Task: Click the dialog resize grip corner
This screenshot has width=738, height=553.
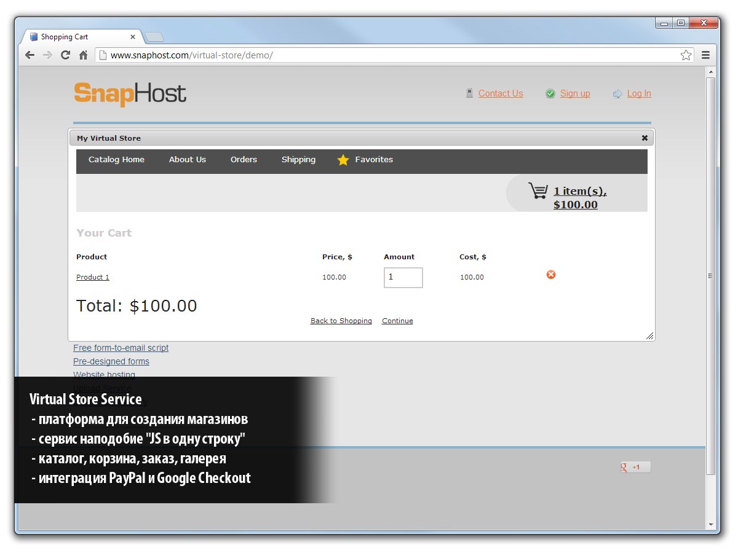Action: (x=649, y=335)
